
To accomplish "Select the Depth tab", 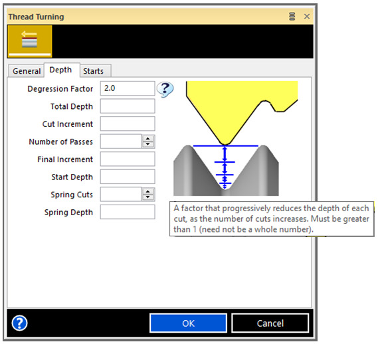I will click(x=60, y=70).
